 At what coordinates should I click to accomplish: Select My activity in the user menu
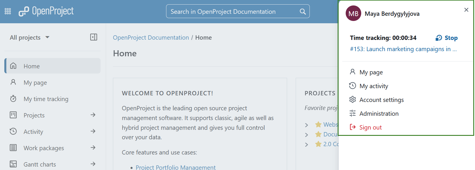pyautogui.click(x=374, y=86)
